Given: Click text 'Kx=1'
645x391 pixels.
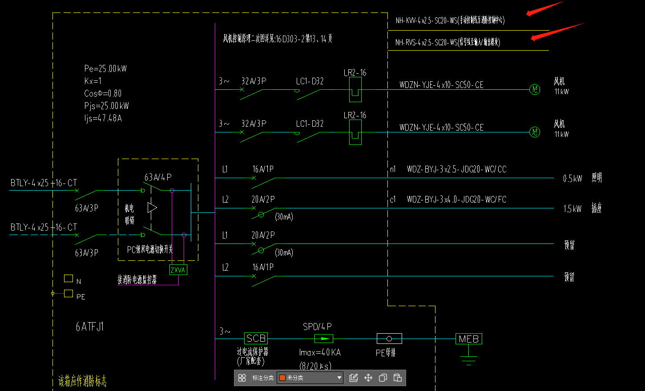Looking at the screenshot, I should pos(93,81).
